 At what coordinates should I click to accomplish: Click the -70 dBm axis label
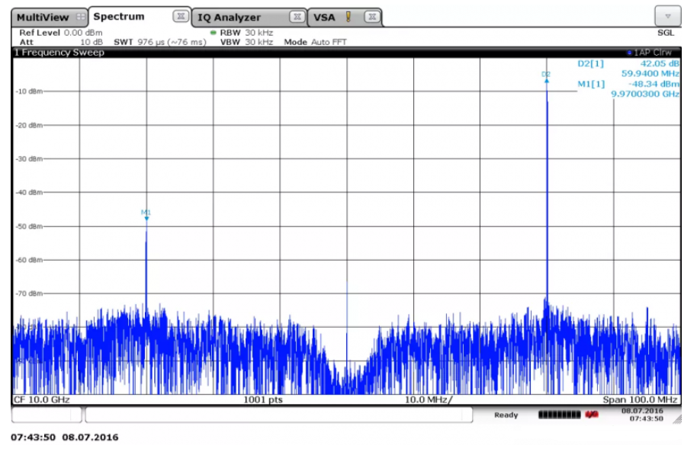29,293
